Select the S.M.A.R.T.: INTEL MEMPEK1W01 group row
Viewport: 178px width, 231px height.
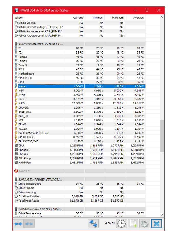[x=79, y=209]
